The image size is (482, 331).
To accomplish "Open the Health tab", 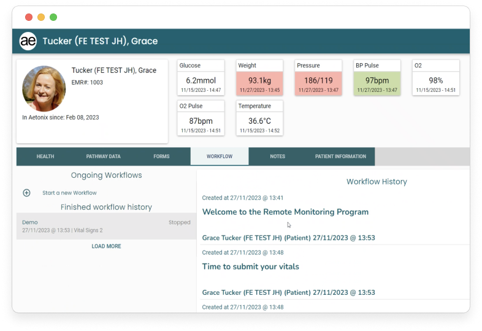I will pos(45,156).
